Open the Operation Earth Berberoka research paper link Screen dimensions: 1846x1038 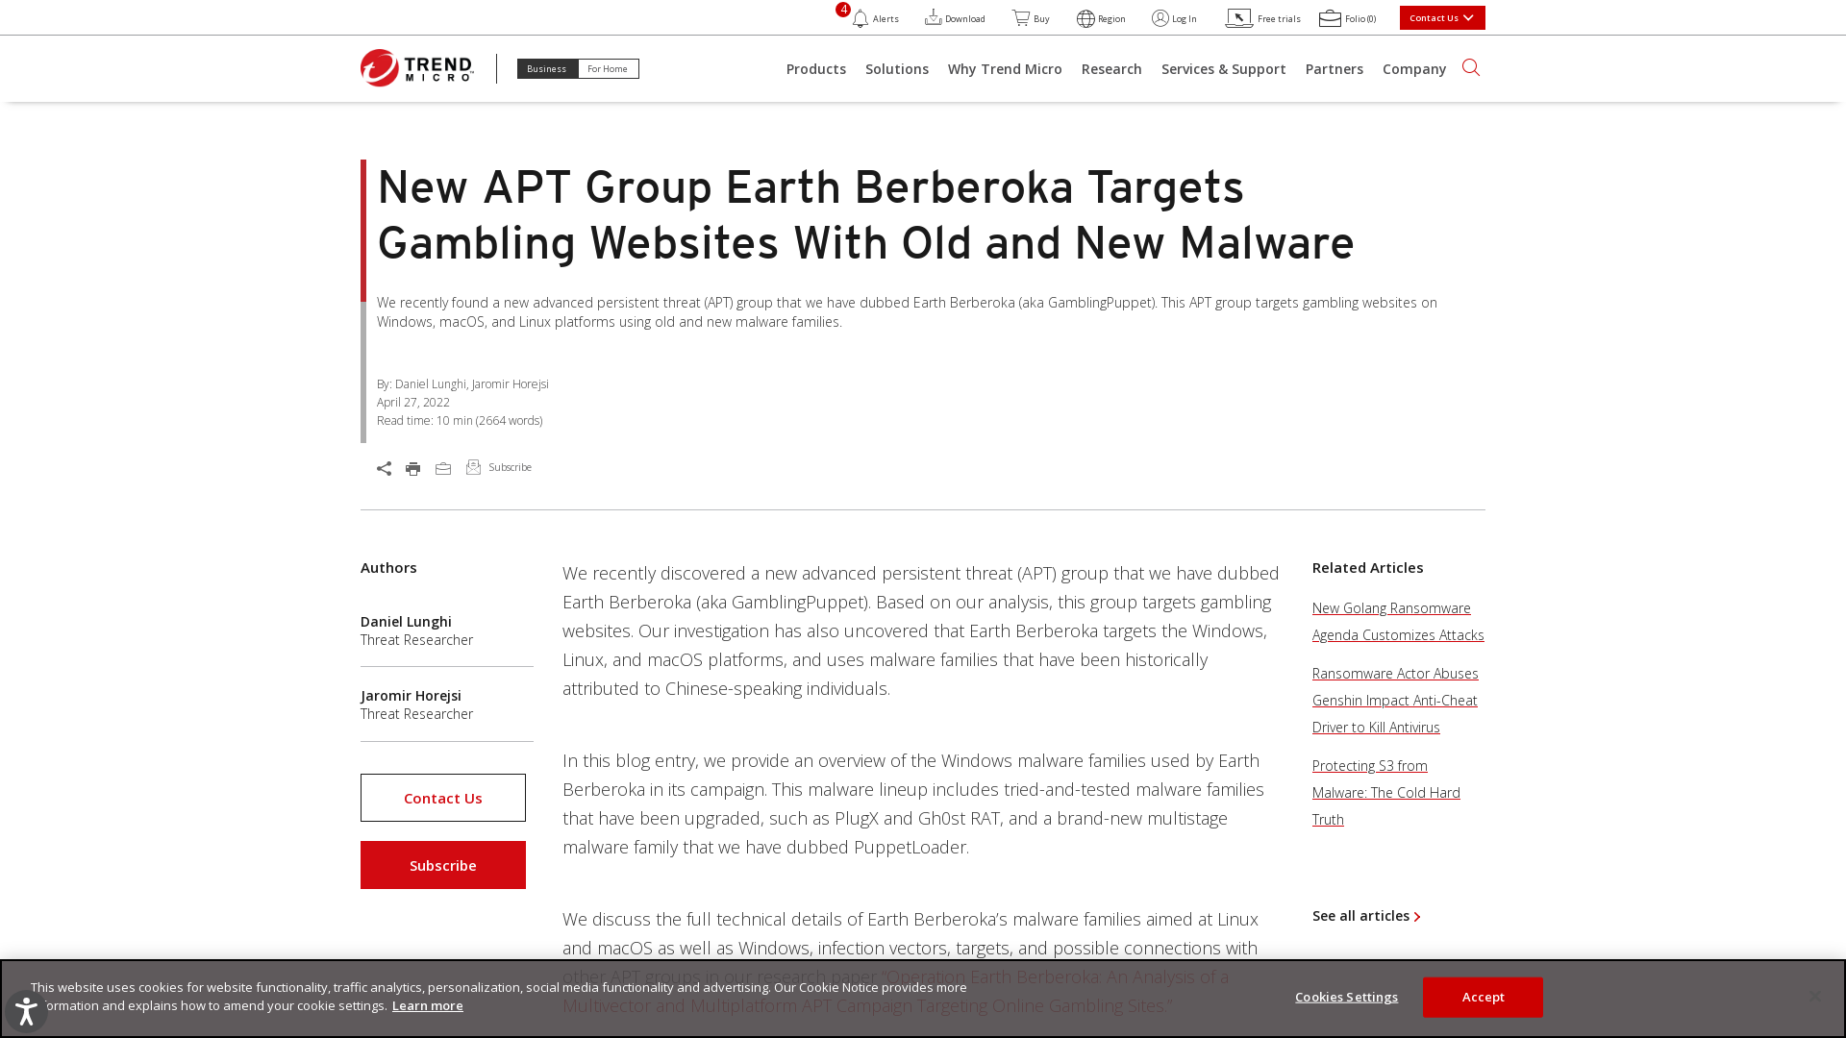(x=895, y=991)
